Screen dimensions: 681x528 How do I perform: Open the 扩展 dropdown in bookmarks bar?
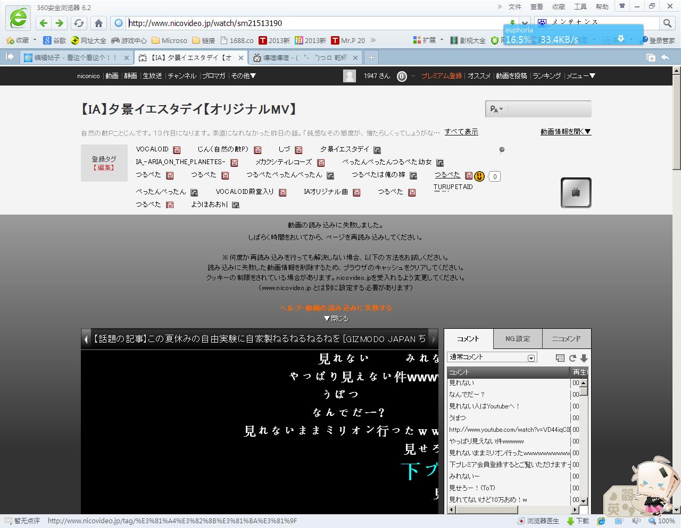pyautogui.click(x=429, y=40)
